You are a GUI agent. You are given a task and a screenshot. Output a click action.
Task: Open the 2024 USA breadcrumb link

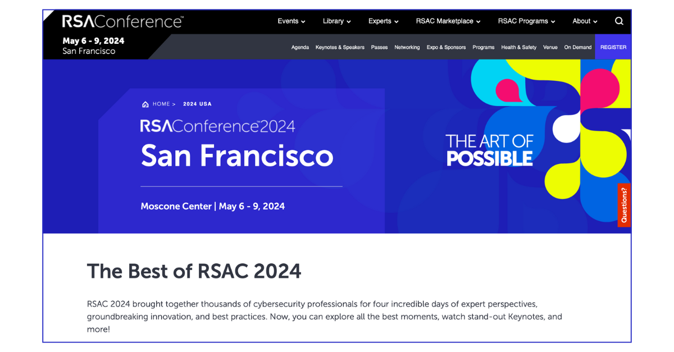pyautogui.click(x=197, y=103)
